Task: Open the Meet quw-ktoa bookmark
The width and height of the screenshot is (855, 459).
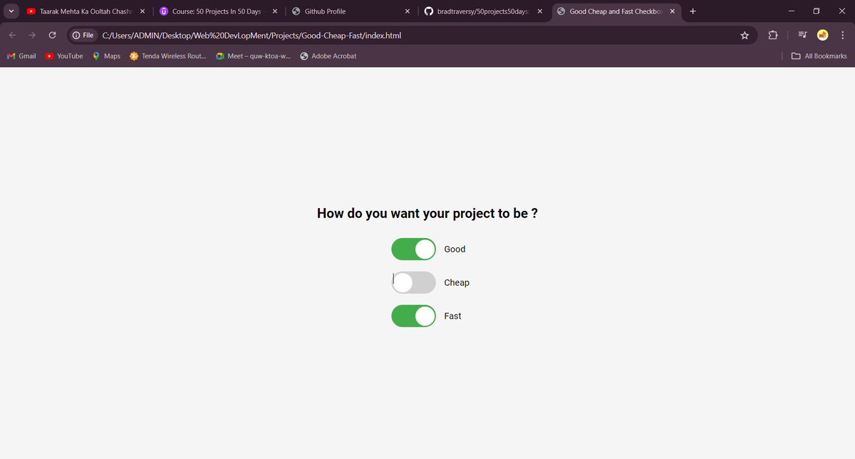Action: tap(253, 56)
